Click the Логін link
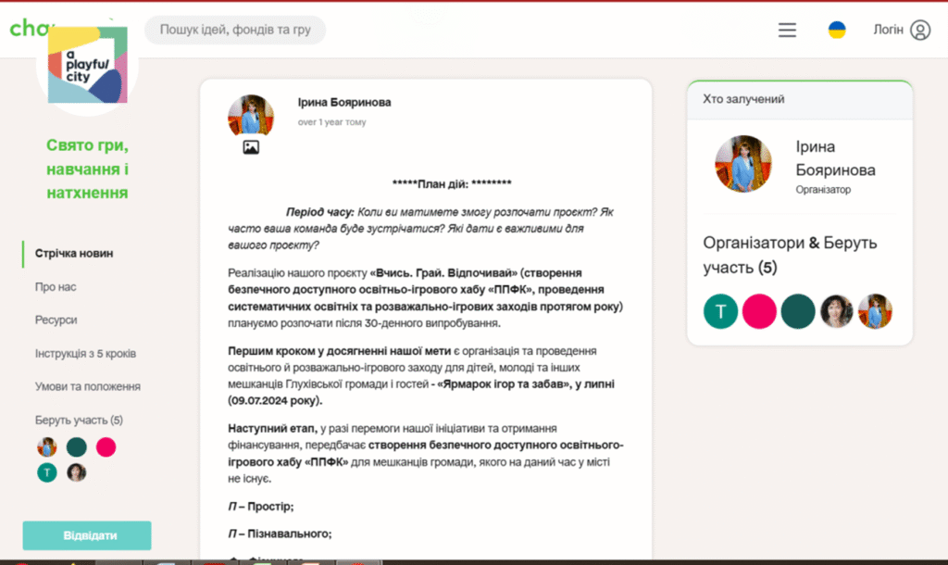The width and height of the screenshot is (948, 565). tap(888, 30)
